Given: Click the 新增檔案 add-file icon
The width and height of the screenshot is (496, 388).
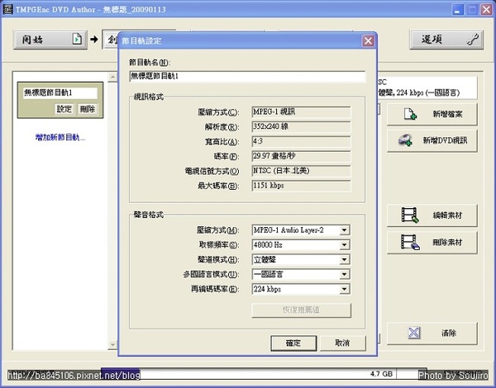Looking at the screenshot, I should click(x=410, y=114).
